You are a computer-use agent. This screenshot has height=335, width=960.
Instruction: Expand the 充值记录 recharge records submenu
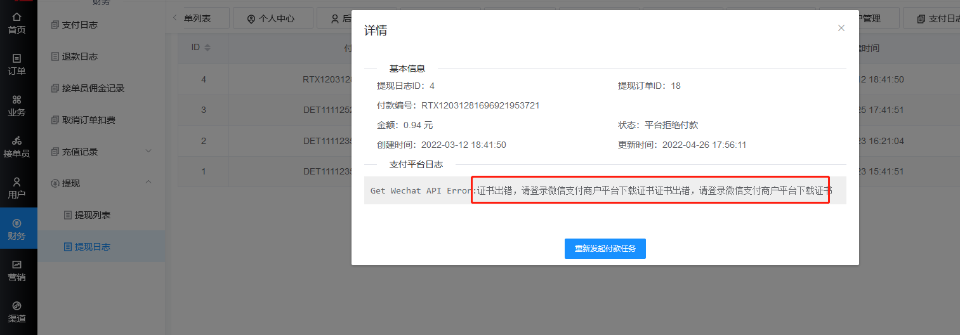pyautogui.click(x=102, y=152)
